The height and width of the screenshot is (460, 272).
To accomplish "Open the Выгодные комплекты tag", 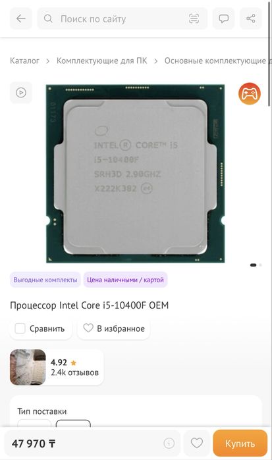I will click(x=45, y=280).
